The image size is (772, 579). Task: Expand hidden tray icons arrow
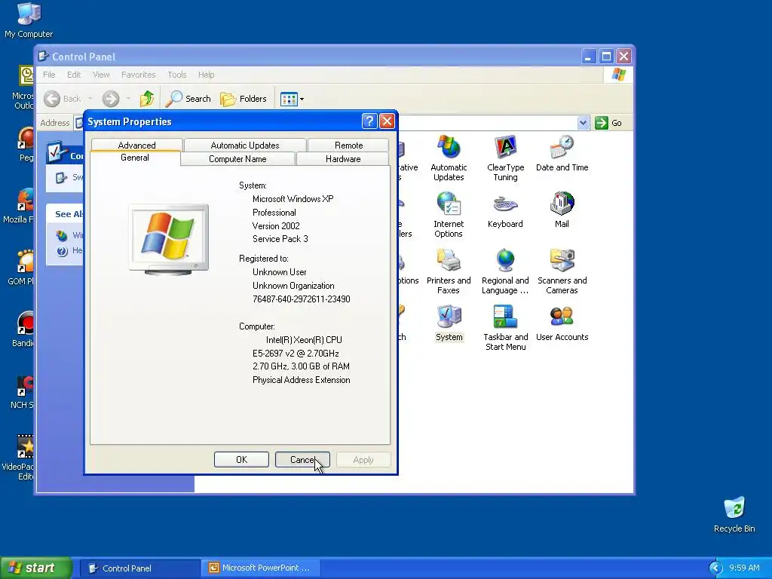click(x=716, y=568)
